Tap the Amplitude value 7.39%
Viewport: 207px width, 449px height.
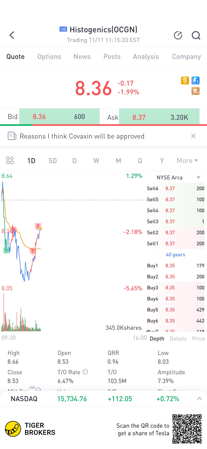[166, 381]
